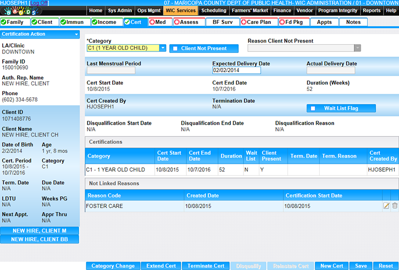Screen dimensions: 399x270
Task: Click the green checkmark icon on Family tab
Action: tap(4, 22)
